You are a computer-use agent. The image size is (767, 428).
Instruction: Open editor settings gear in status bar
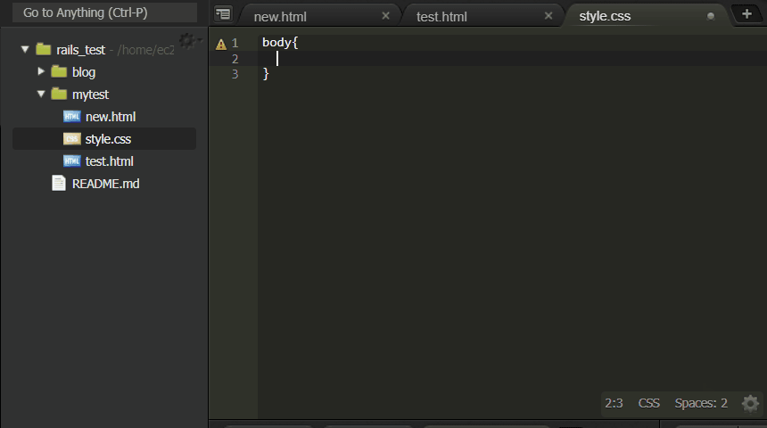[750, 404]
